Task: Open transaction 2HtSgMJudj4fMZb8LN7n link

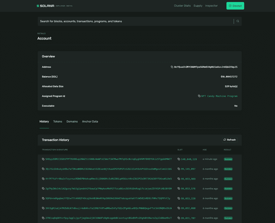Action: pos(109,208)
